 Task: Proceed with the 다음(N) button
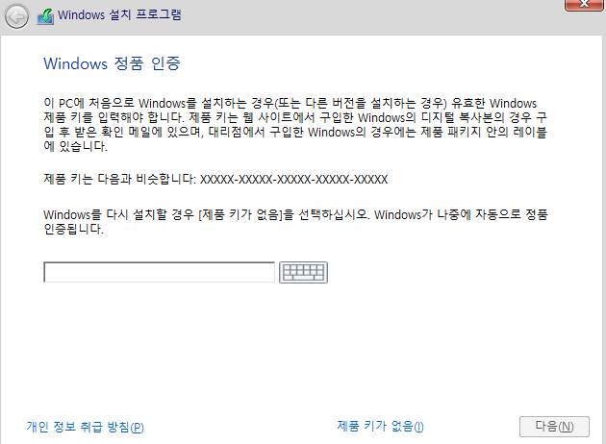(554, 427)
